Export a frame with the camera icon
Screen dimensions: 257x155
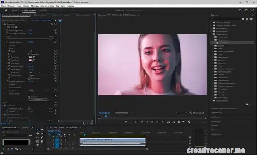[x=179, y=122]
